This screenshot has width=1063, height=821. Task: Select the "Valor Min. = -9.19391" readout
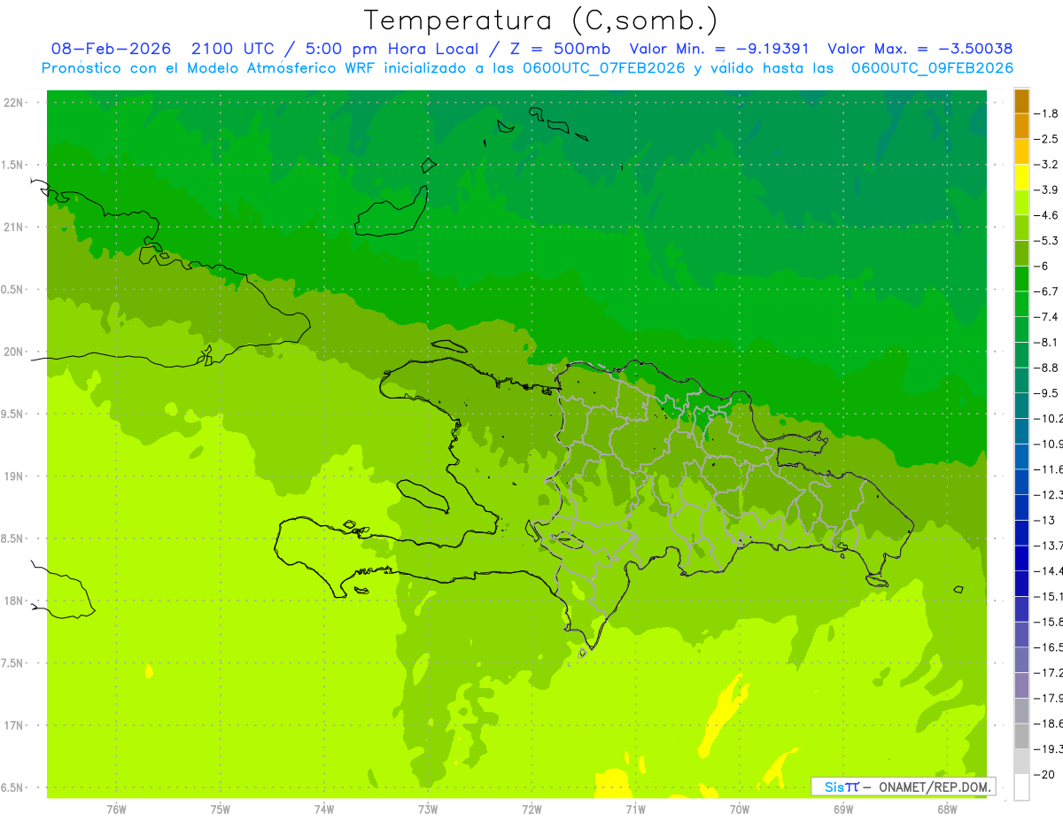point(718,49)
